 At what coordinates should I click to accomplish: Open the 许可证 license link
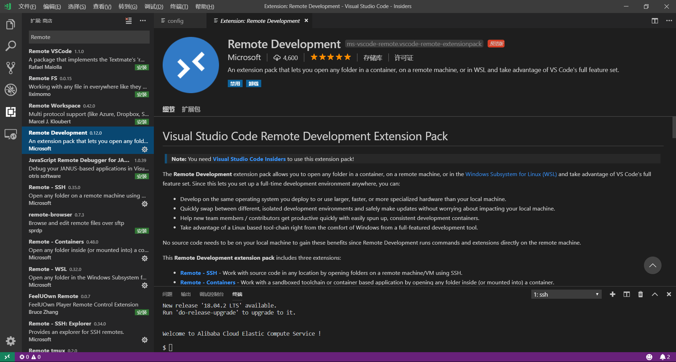404,58
